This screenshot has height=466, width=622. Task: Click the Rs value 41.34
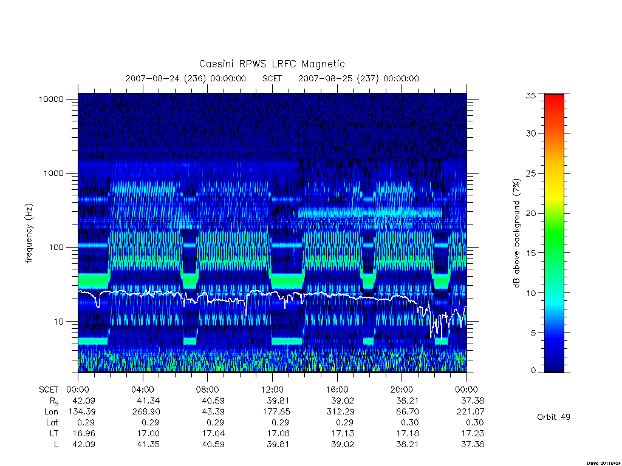coord(149,400)
